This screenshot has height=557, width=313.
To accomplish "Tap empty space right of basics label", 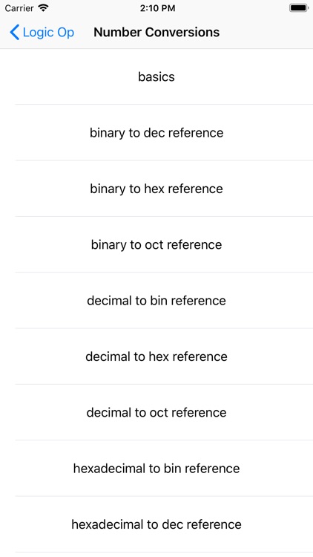I will click(245, 76).
